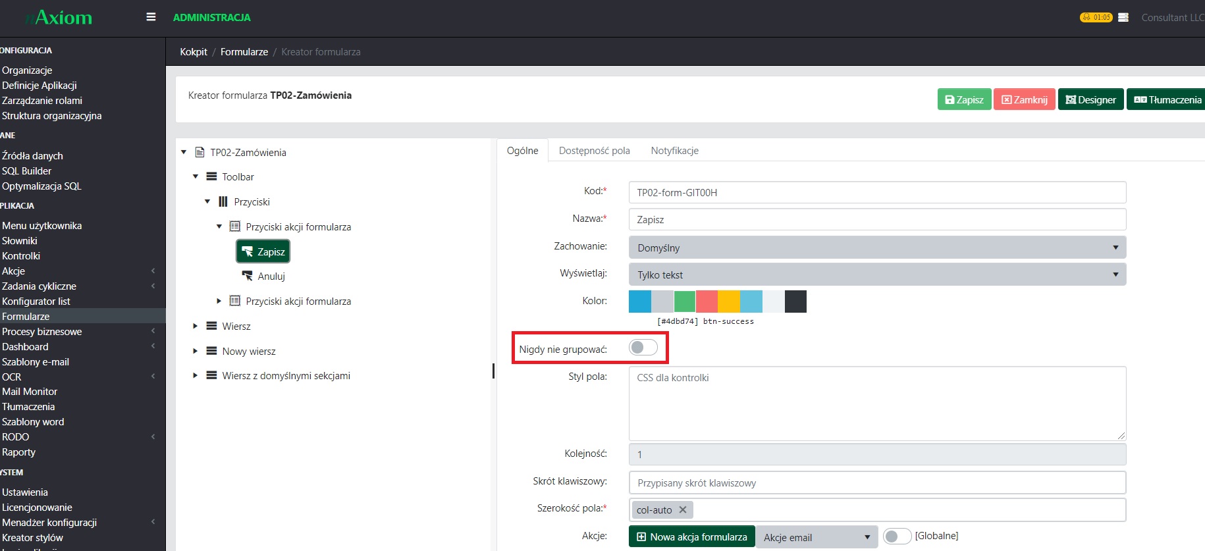Viewport: 1205px width, 551px height.
Task: Select the light blue color swatch
Action: pyautogui.click(x=751, y=302)
